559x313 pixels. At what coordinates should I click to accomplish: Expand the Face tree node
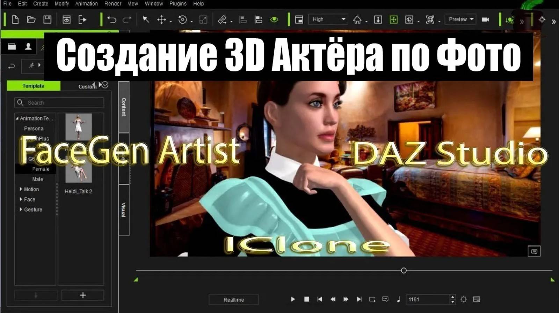21,199
